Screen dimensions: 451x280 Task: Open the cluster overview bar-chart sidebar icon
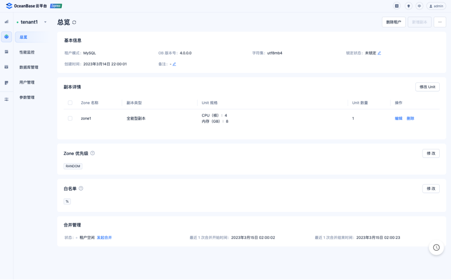click(x=6, y=22)
